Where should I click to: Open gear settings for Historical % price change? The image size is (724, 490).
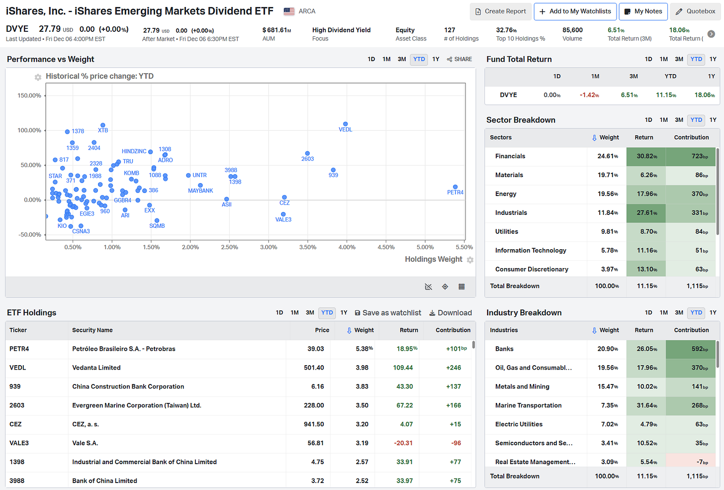point(38,77)
